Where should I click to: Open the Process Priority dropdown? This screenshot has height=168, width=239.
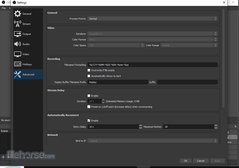[x=152, y=19]
